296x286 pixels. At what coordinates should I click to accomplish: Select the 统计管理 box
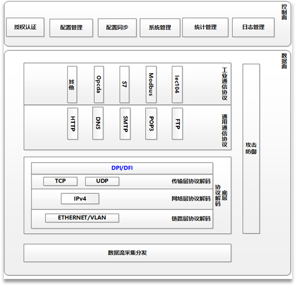(x=205, y=28)
